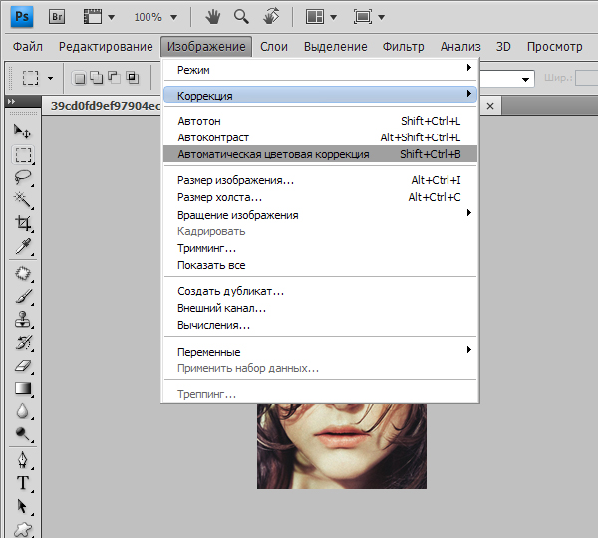
Task: Click the Photoshop Ps logo icon
Action: (22, 17)
